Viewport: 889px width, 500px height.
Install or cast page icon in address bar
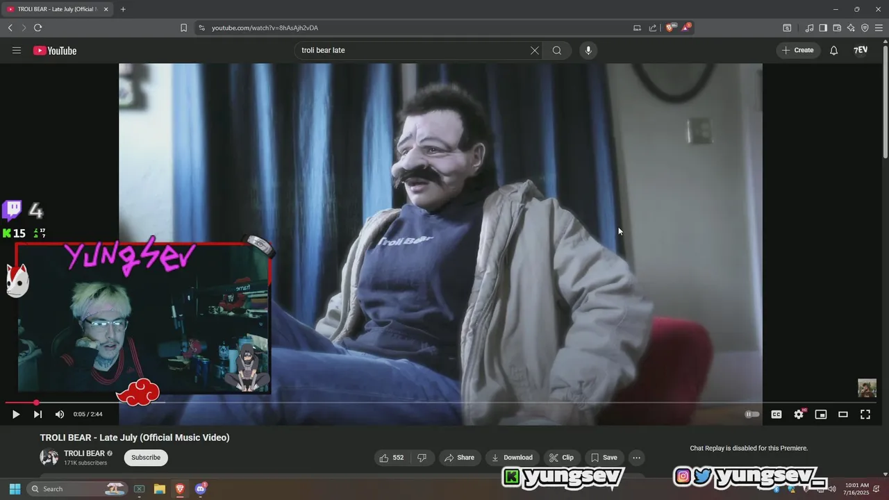(x=637, y=28)
